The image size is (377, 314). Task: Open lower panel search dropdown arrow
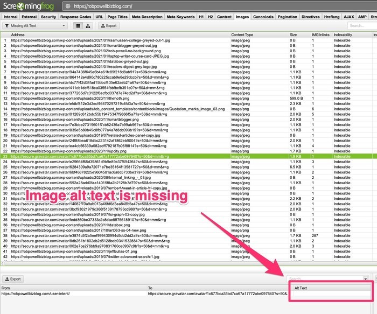point(366,279)
